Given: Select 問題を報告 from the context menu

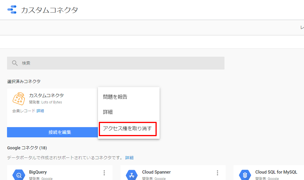Looking at the screenshot, I should click(x=115, y=97).
